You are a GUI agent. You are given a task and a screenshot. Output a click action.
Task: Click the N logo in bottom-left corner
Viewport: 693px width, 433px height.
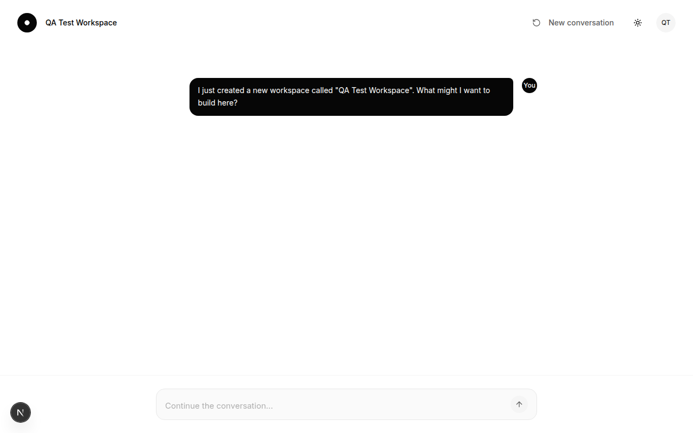[x=21, y=412]
